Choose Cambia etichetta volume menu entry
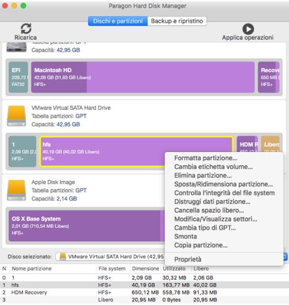289x305 pixels. pos(213,167)
